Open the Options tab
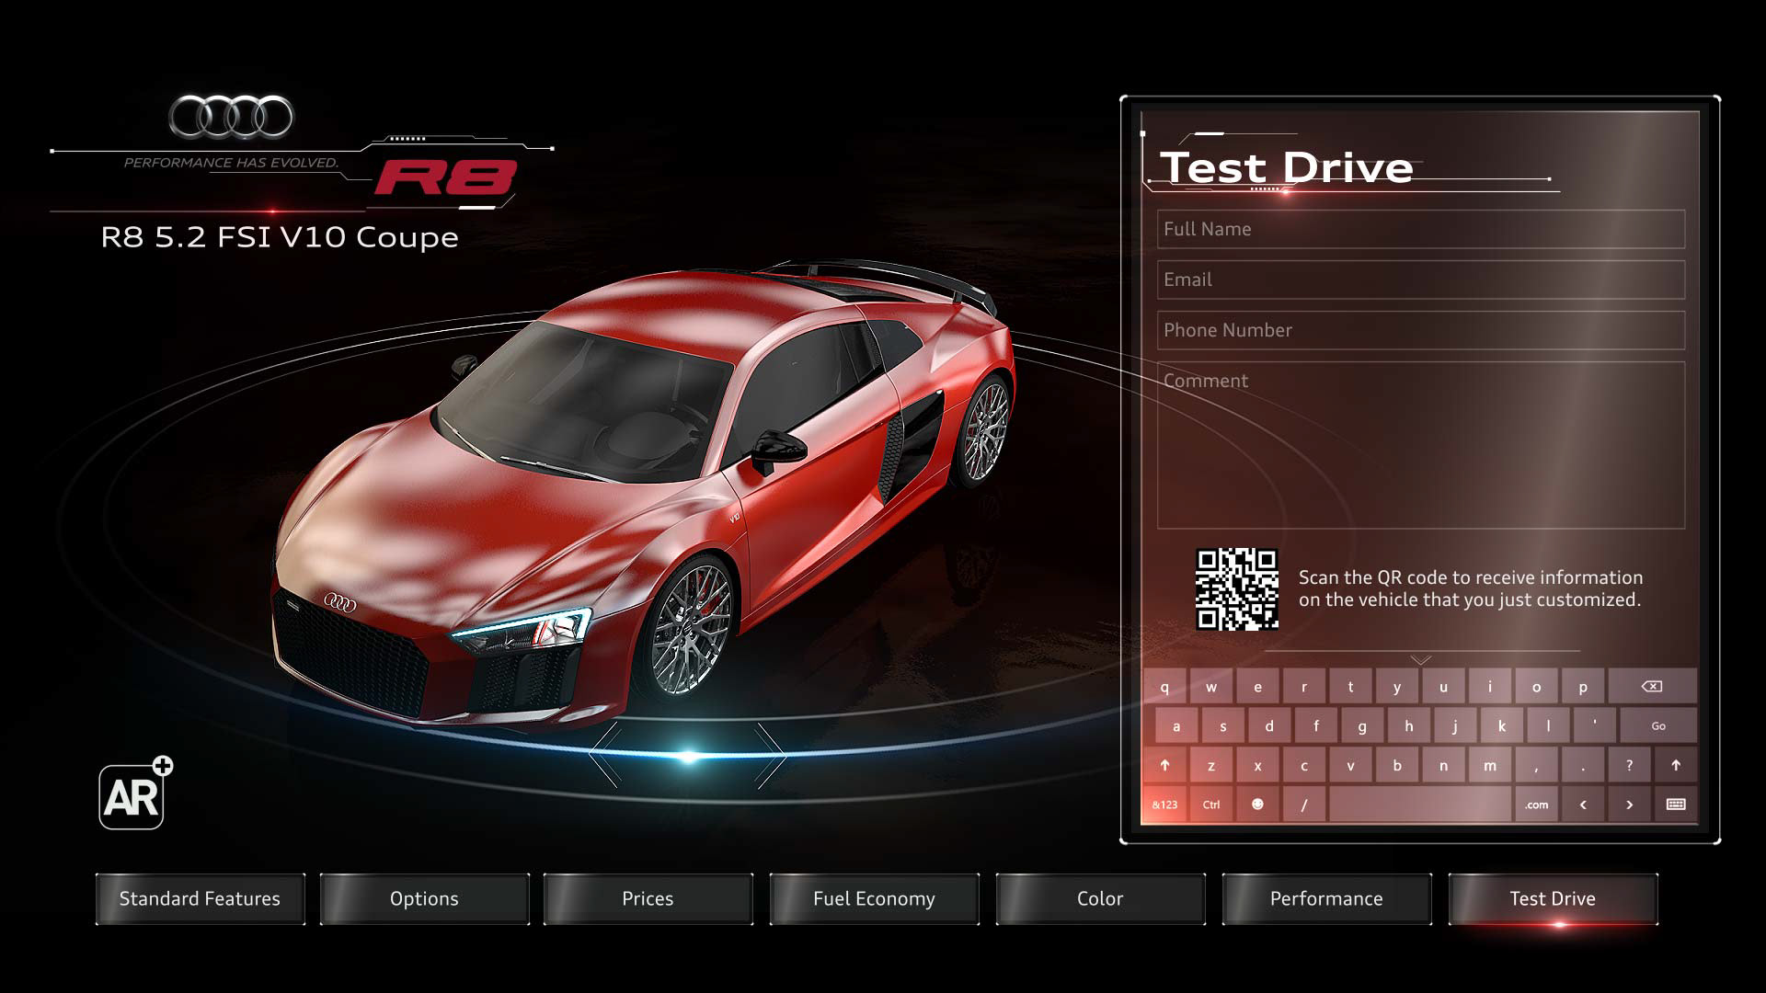 click(x=424, y=898)
